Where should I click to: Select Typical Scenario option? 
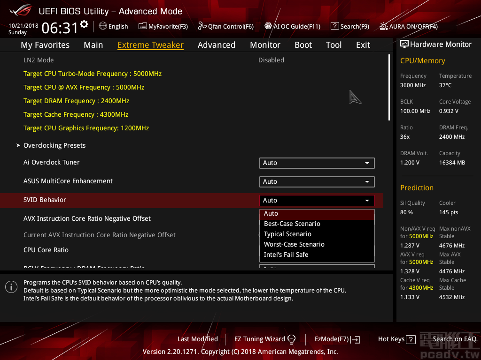317,234
